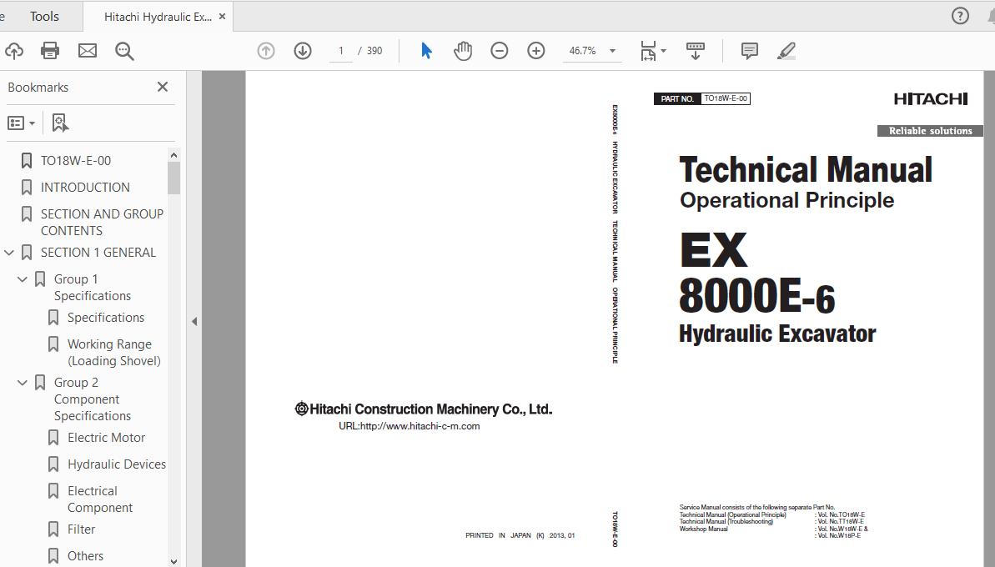
Task: Collapse Group 2 Component Specifications
Action: coord(23,383)
